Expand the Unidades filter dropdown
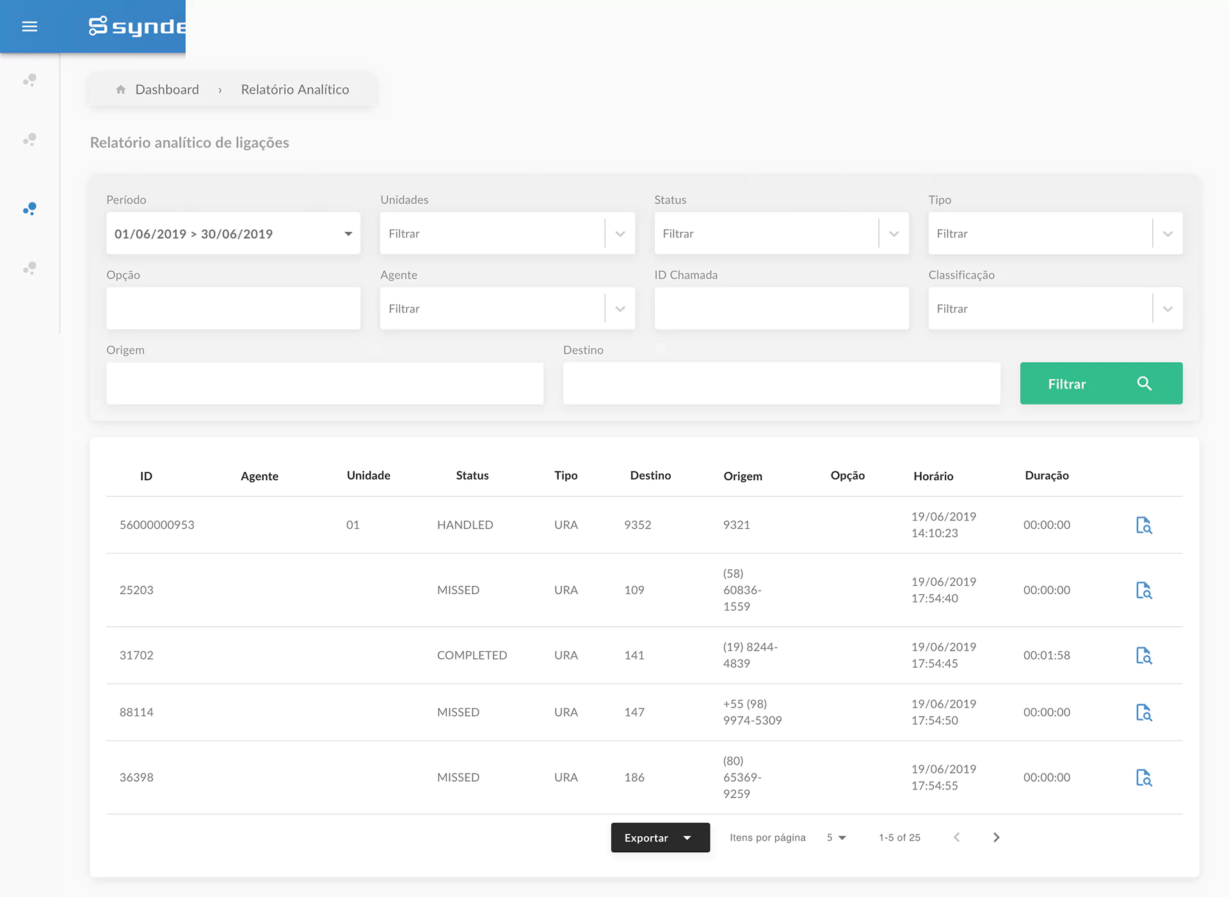1229x897 pixels. pyautogui.click(x=620, y=234)
